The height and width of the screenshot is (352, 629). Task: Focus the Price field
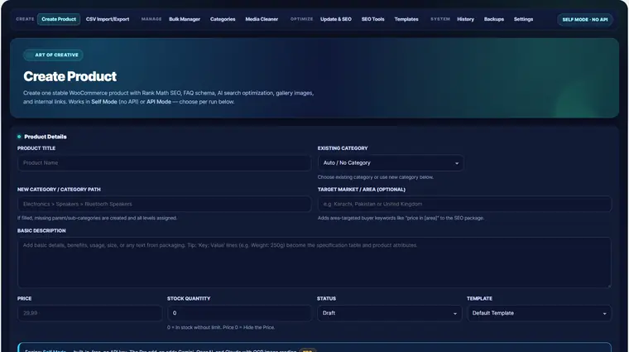[x=90, y=313]
